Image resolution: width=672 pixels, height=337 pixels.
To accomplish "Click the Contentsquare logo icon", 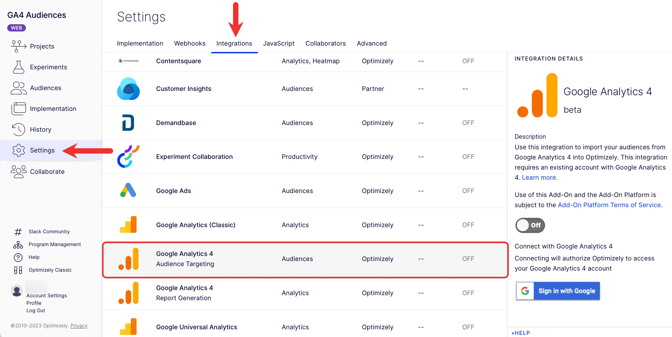I will 128,61.
